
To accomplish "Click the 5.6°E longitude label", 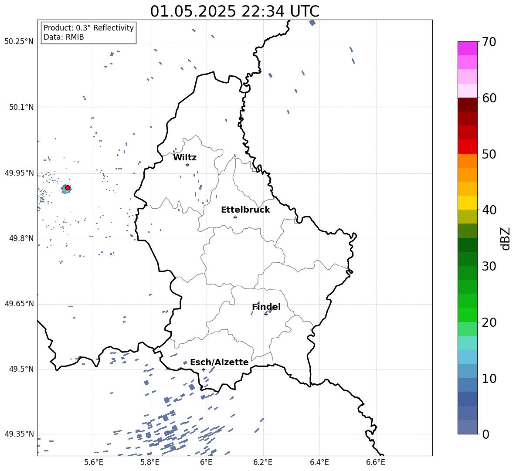I will click(x=94, y=462).
